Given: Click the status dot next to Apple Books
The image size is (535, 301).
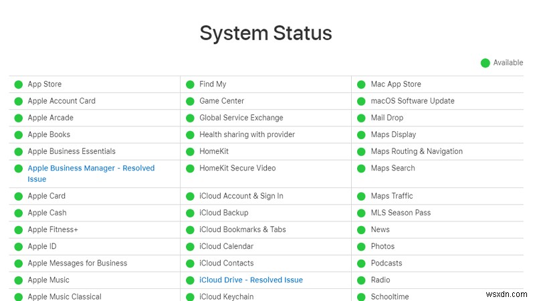Looking at the screenshot, I should (19, 135).
